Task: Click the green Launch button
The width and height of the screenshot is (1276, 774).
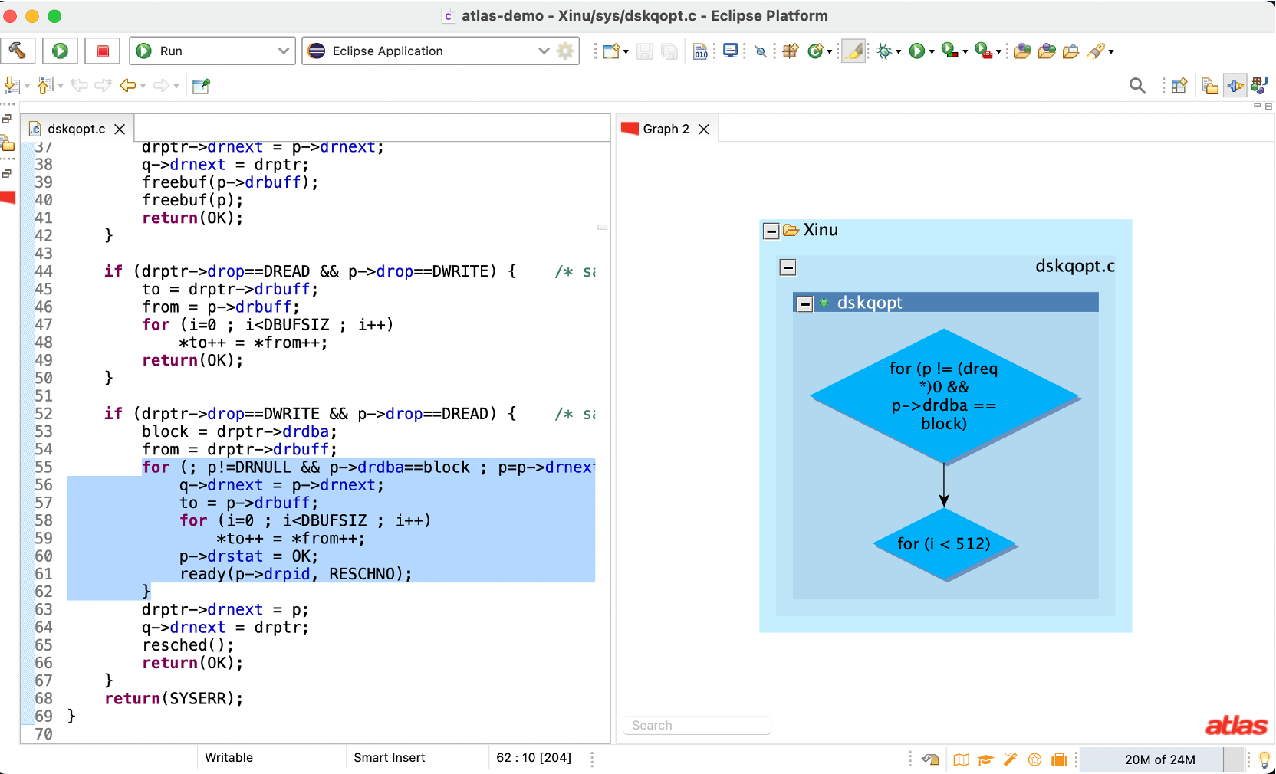Action: point(60,51)
